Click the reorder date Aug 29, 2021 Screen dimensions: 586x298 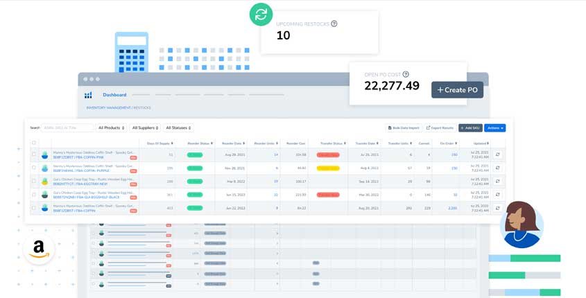pos(236,155)
